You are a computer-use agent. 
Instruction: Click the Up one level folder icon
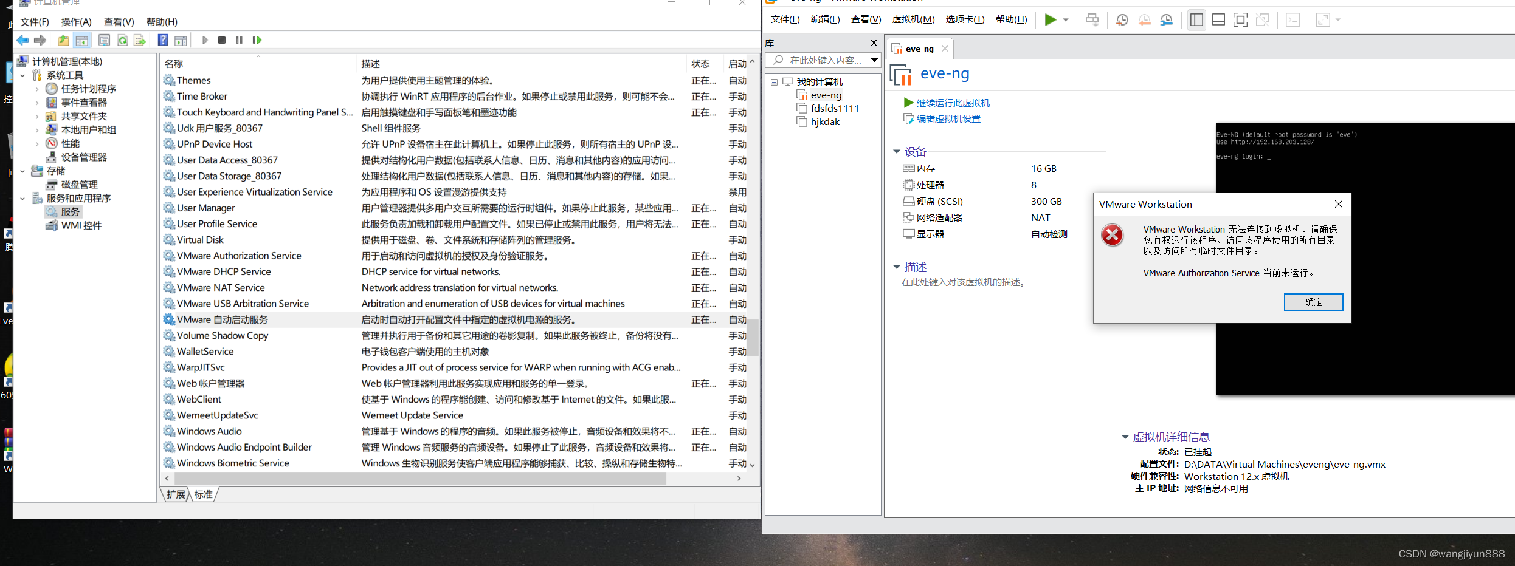click(x=63, y=40)
